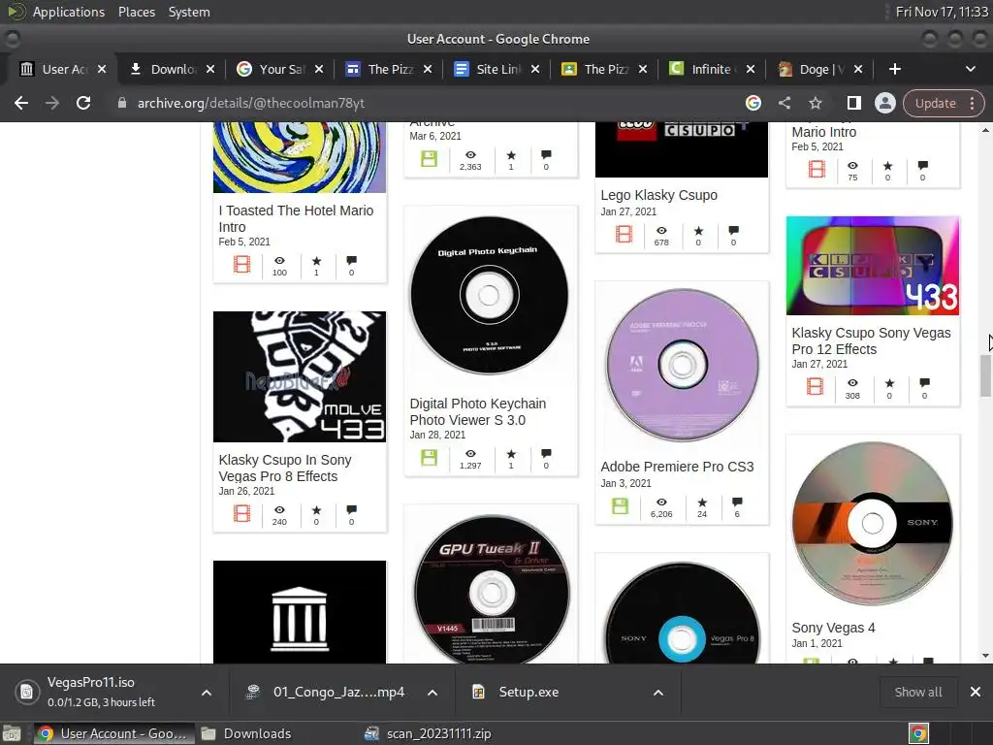Close the User Account tab
Screen dimensions: 993x745
click(x=102, y=69)
